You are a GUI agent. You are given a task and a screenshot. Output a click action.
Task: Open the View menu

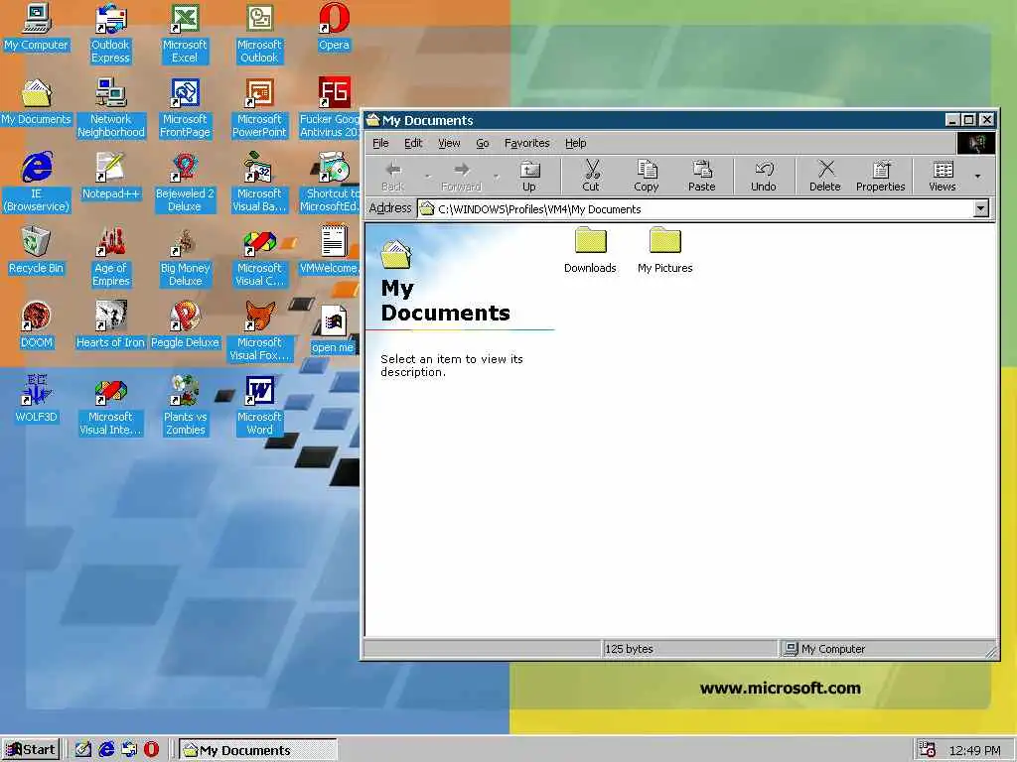(449, 143)
